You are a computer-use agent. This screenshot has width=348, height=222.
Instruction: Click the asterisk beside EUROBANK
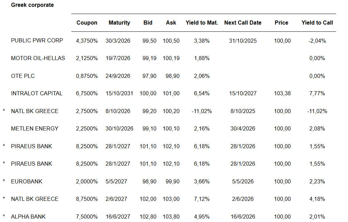[4, 181]
